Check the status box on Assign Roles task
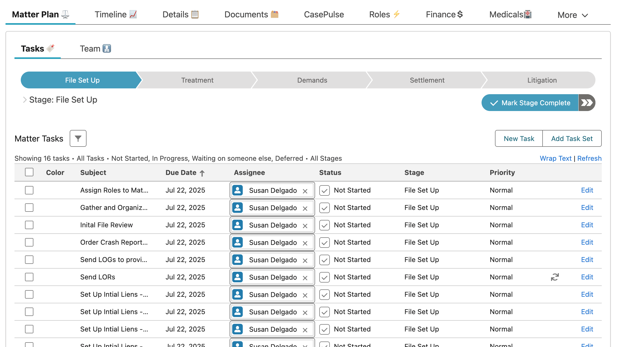Image resolution: width=617 pixels, height=347 pixels. tap(324, 190)
